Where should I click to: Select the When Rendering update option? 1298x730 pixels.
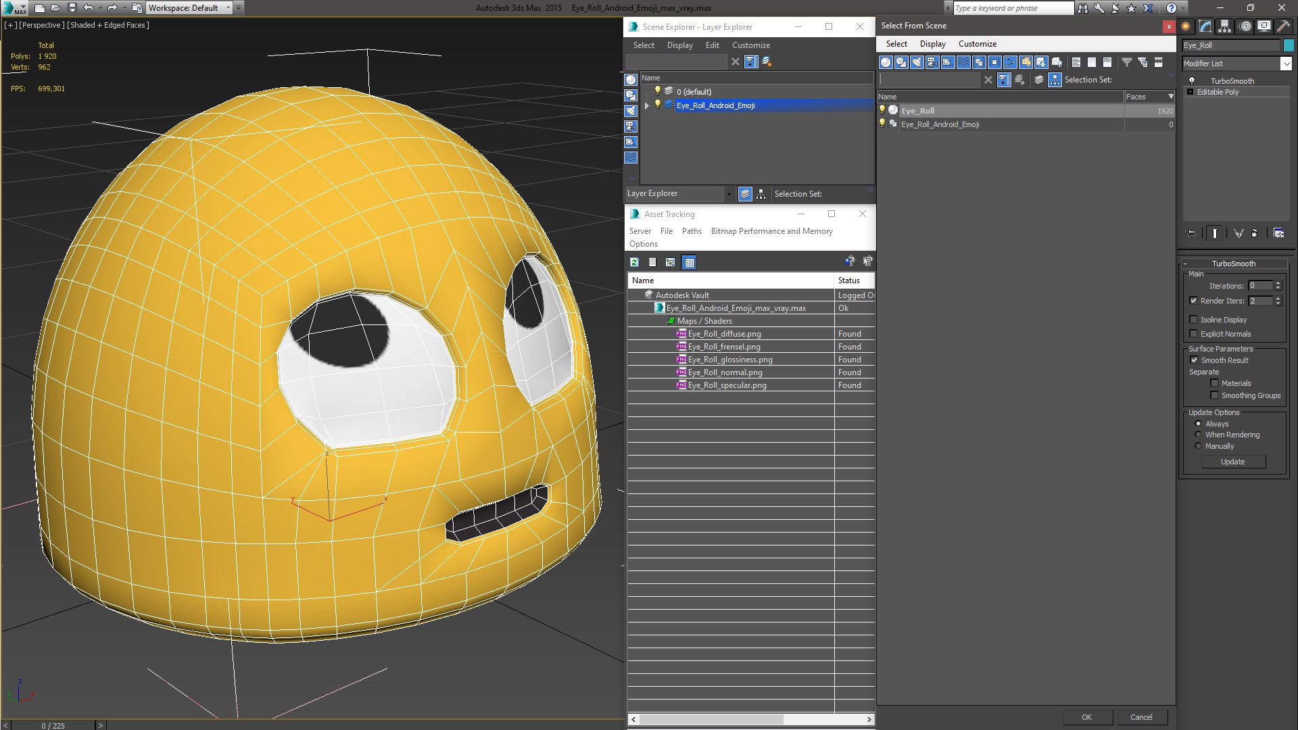1198,435
